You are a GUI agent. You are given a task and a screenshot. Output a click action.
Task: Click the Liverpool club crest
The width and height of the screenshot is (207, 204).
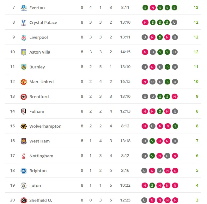point(24,37)
